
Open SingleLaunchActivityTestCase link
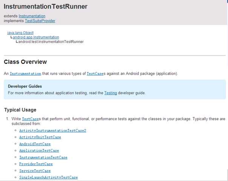[49, 177]
